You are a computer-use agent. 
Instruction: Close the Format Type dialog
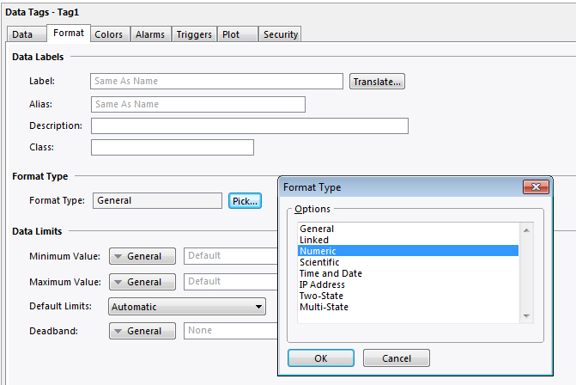[536, 186]
